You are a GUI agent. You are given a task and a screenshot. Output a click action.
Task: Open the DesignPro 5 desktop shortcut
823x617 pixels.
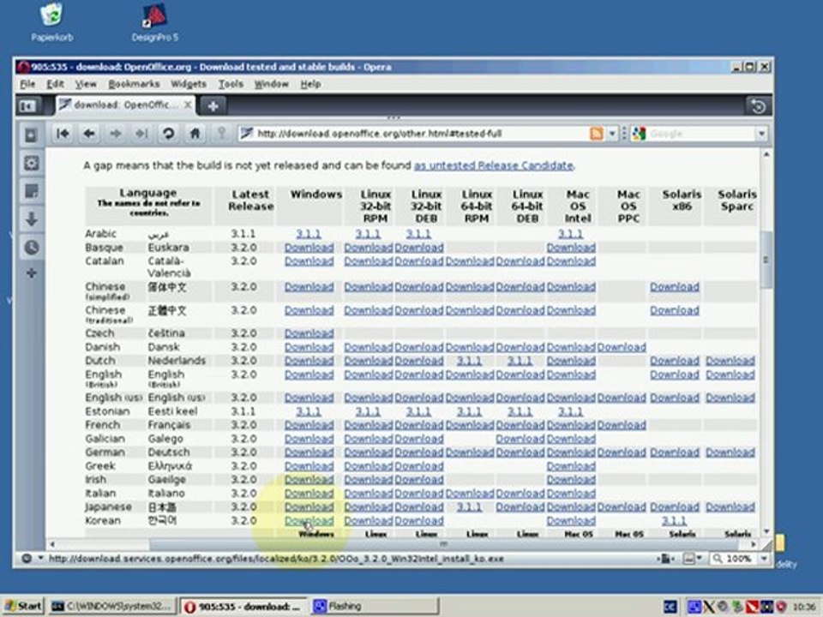pyautogui.click(x=155, y=22)
